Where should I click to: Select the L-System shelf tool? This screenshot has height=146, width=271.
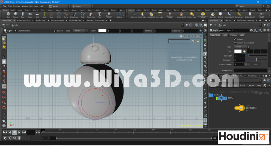119,15
